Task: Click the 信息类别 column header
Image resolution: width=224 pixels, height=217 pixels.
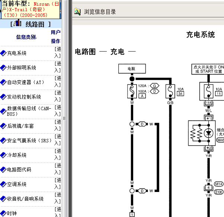Action: 26,37
